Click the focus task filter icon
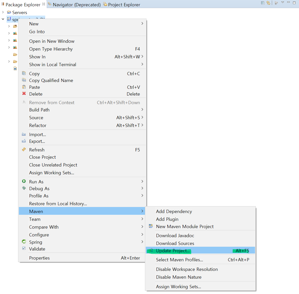299x294 pixels. (x=276, y=3)
